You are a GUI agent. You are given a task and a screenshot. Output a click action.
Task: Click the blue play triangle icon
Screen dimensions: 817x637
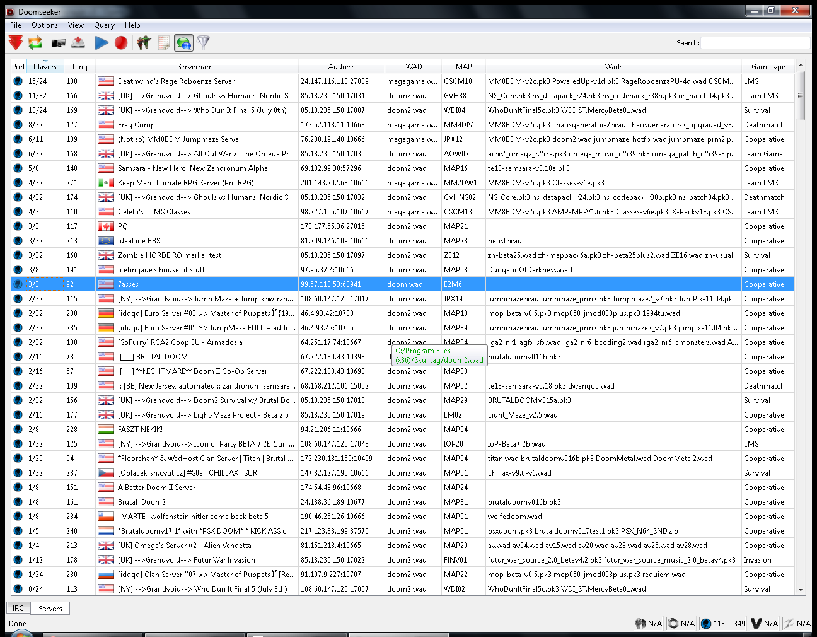(101, 43)
